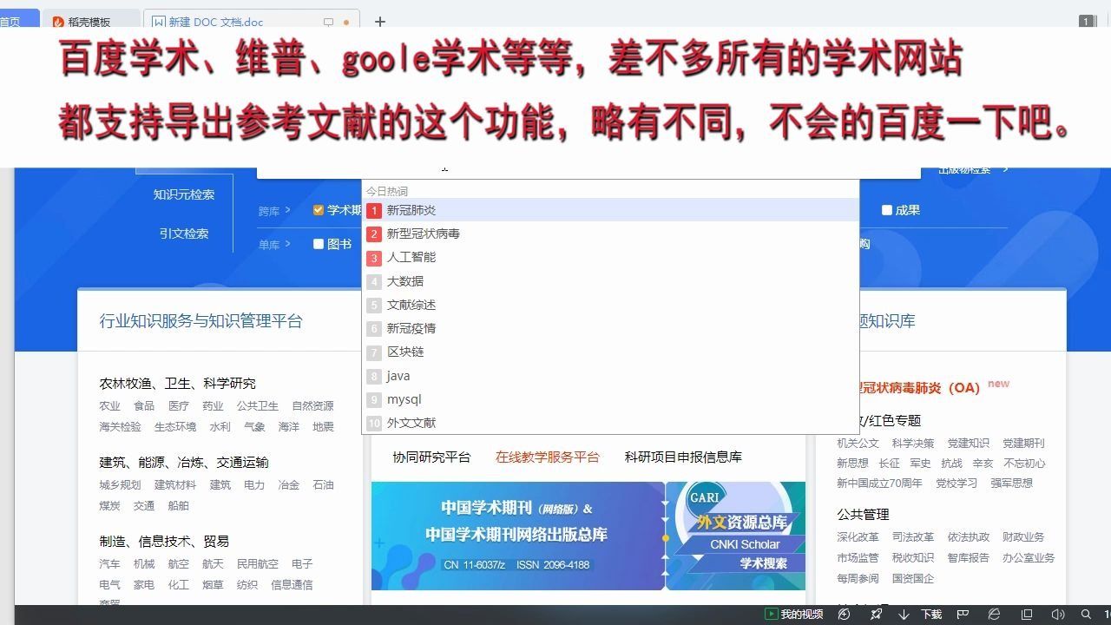Open My Videos (我的视频) in the bottom bar
The height and width of the screenshot is (625, 1111).
point(793,615)
